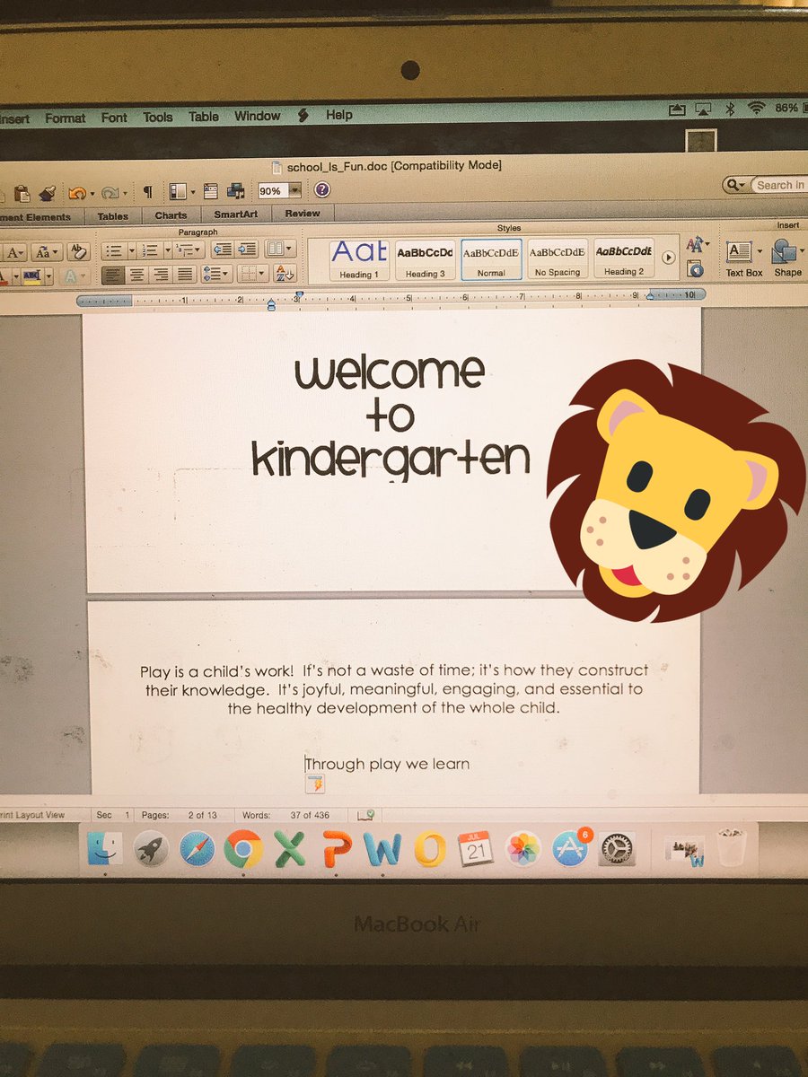Insert a Shape
Image resolution: width=808 pixels, height=1077 pixels.
787,257
